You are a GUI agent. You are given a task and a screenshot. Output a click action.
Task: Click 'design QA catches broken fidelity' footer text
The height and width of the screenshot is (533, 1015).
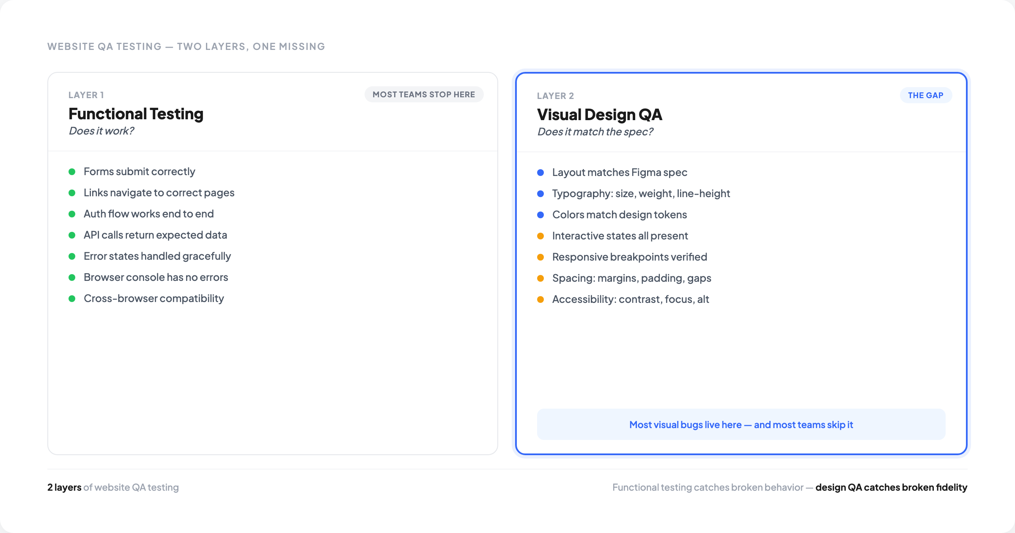pyautogui.click(x=891, y=487)
